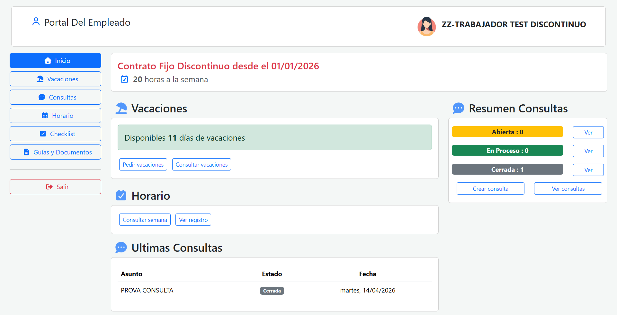The width and height of the screenshot is (617, 315).
Task: Open Horario in the sidebar menu
Action: pyautogui.click(x=55, y=115)
